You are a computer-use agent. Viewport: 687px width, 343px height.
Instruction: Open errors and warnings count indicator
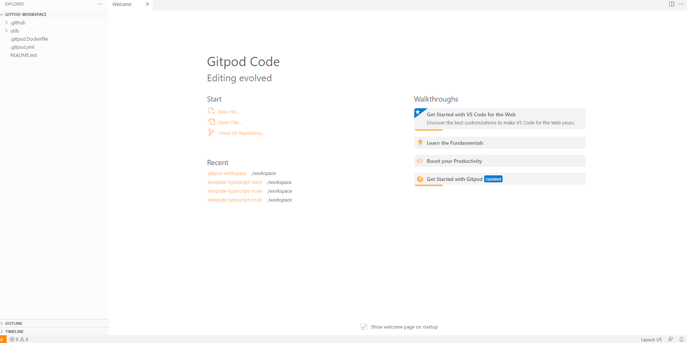pyautogui.click(x=19, y=339)
